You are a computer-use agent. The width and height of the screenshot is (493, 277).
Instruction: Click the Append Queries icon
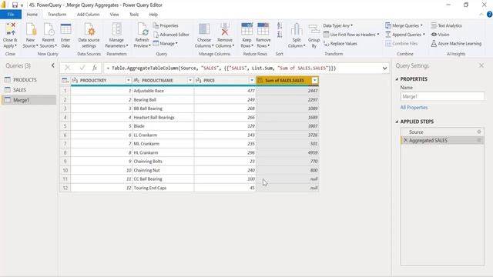pyautogui.click(x=388, y=35)
